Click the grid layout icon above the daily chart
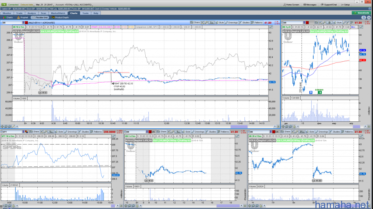 tap(364, 17)
